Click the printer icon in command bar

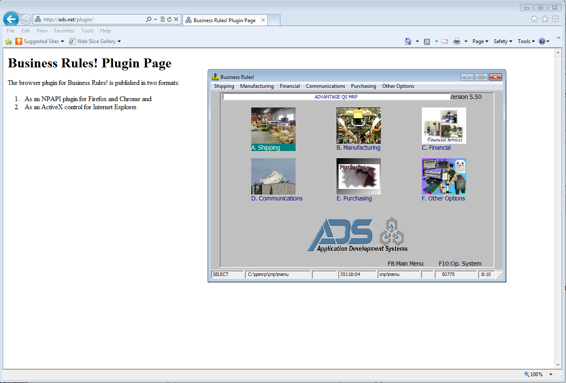457,41
